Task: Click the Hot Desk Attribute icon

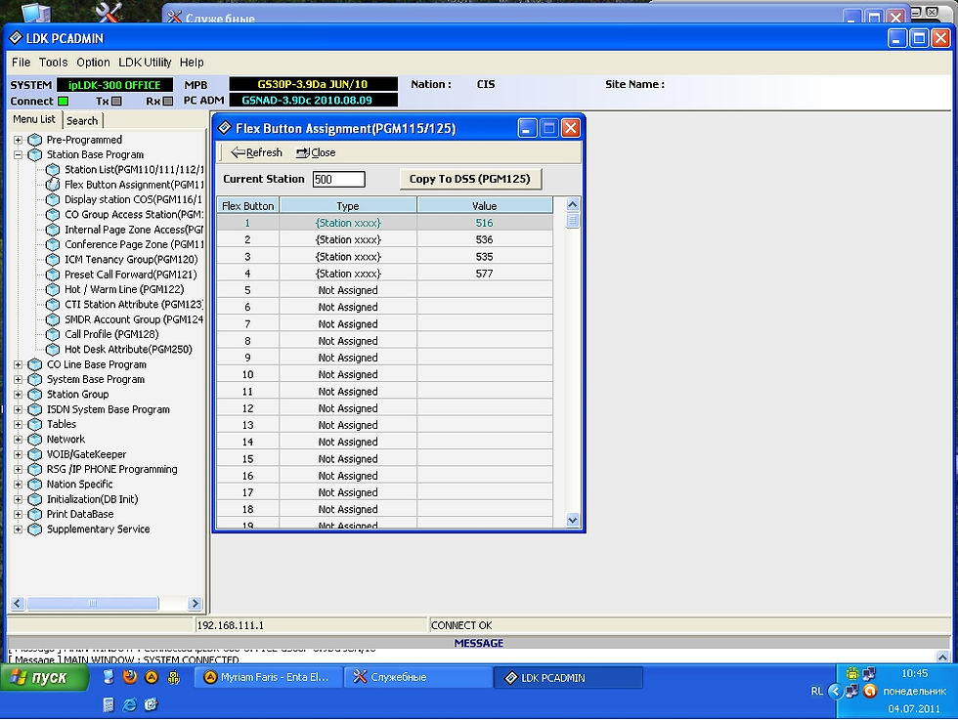Action: (53, 350)
